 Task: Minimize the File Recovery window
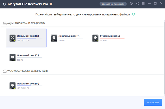point(149,4)
